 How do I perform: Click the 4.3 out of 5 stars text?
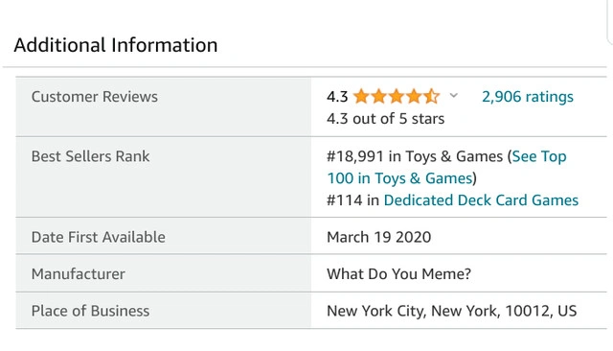tap(385, 119)
